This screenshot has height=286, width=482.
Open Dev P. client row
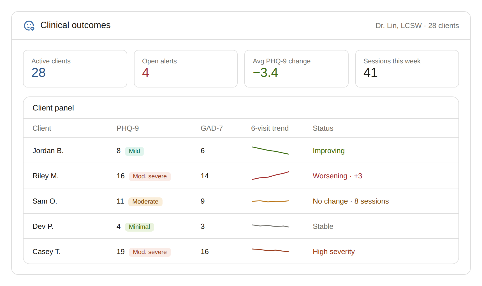241,226
